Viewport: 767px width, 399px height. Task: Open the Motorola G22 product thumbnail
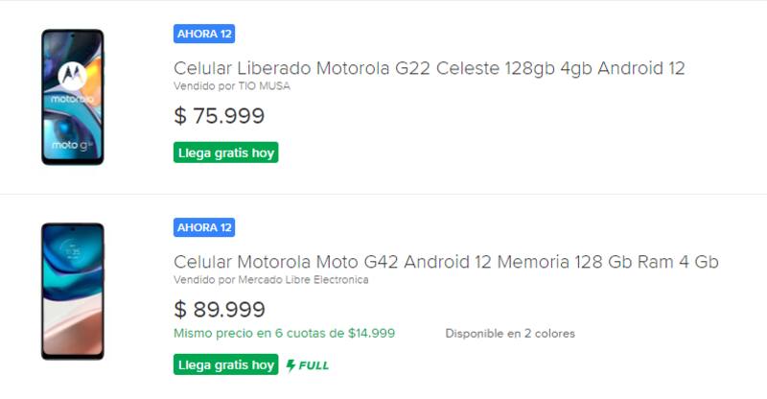click(x=72, y=97)
